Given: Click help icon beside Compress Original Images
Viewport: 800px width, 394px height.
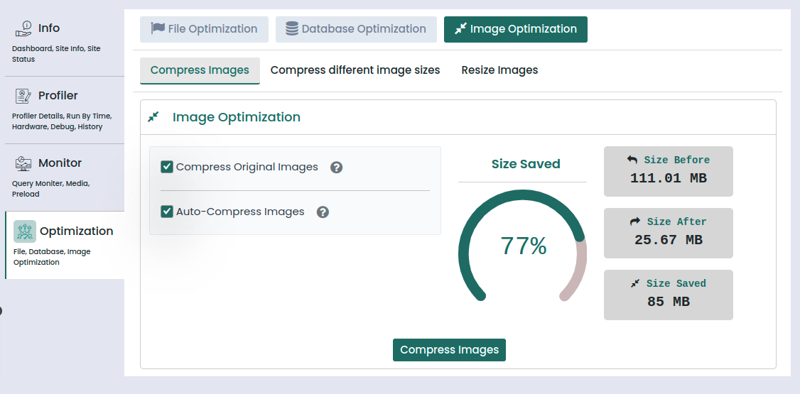Looking at the screenshot, I should [337, 168].
